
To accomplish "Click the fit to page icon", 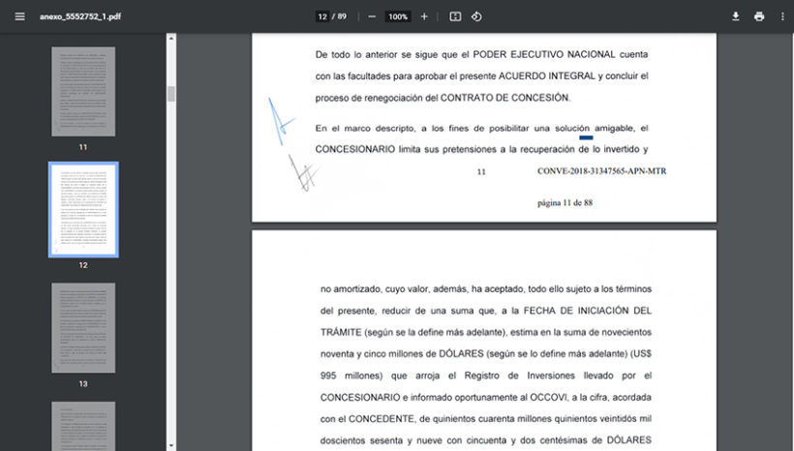I will pyautogui.click(x=455, y=16).
